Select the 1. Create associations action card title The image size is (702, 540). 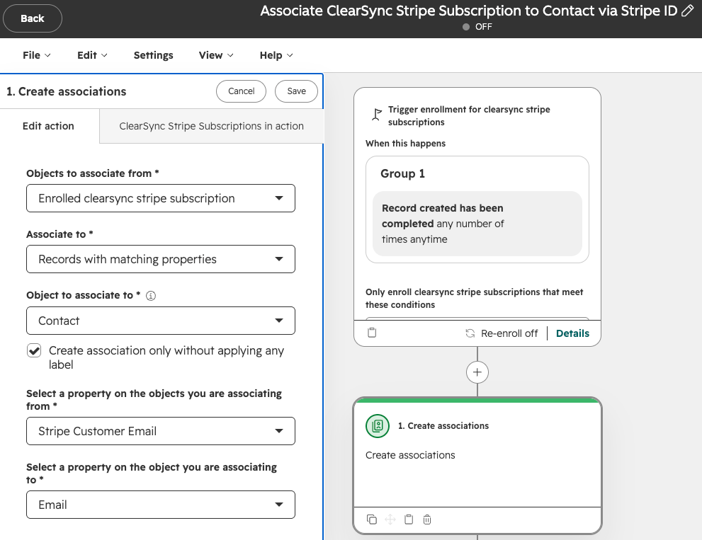click(443, 426)
